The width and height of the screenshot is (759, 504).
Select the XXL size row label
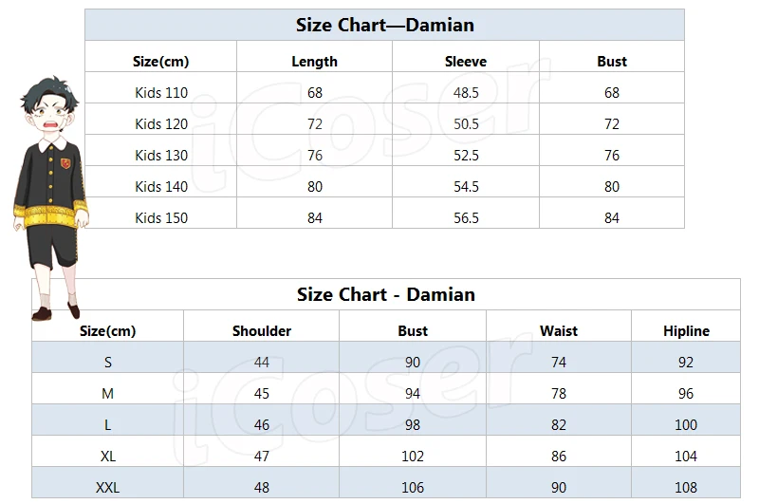tap(107, 488)
